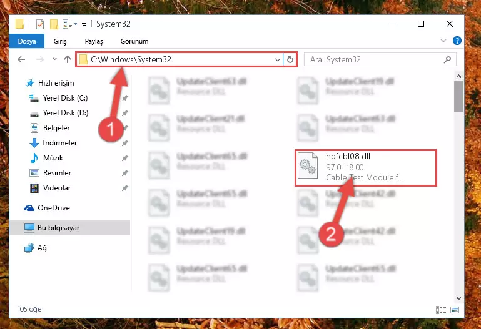The width and height of the screenshot is (481, 329).
Task: Click the pin icon beside Müzik
Action: pyautogui.click(x=125, y=158)
